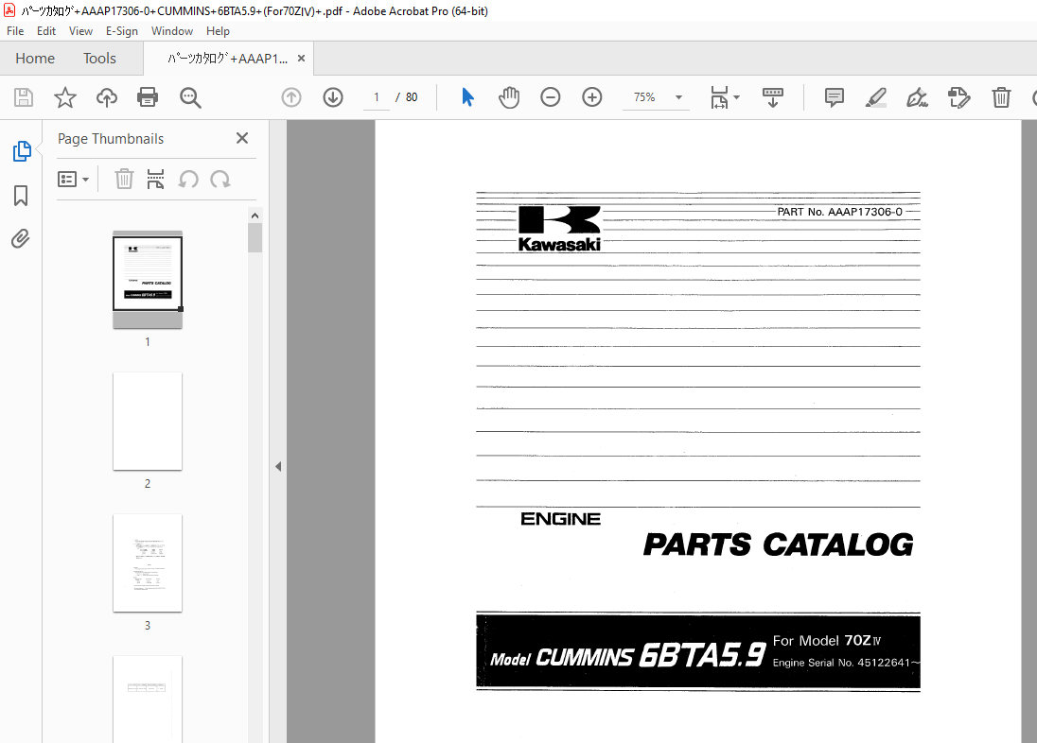Viewport: 1037px width, 743px height.
Task: Click the thumbnails scrollbar up arrow
Action: point(255,216)
